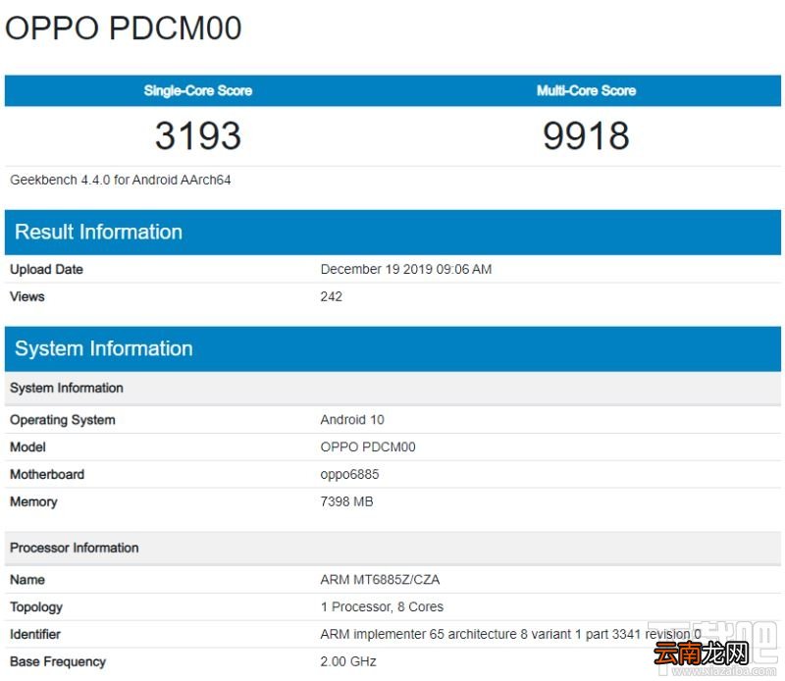
Task: Select the 2.00 GHz frequency value
Action: click(x=348, y=661)
